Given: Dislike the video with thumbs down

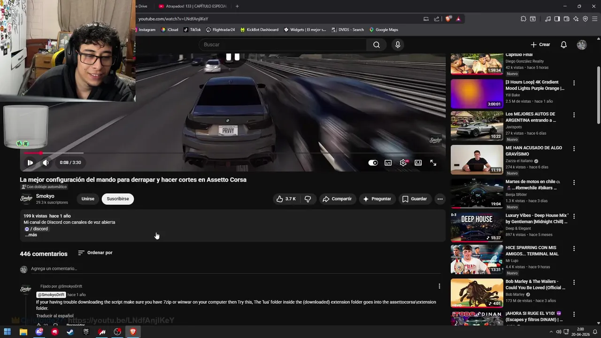Looking at the screenshot, I should point(308,199).
